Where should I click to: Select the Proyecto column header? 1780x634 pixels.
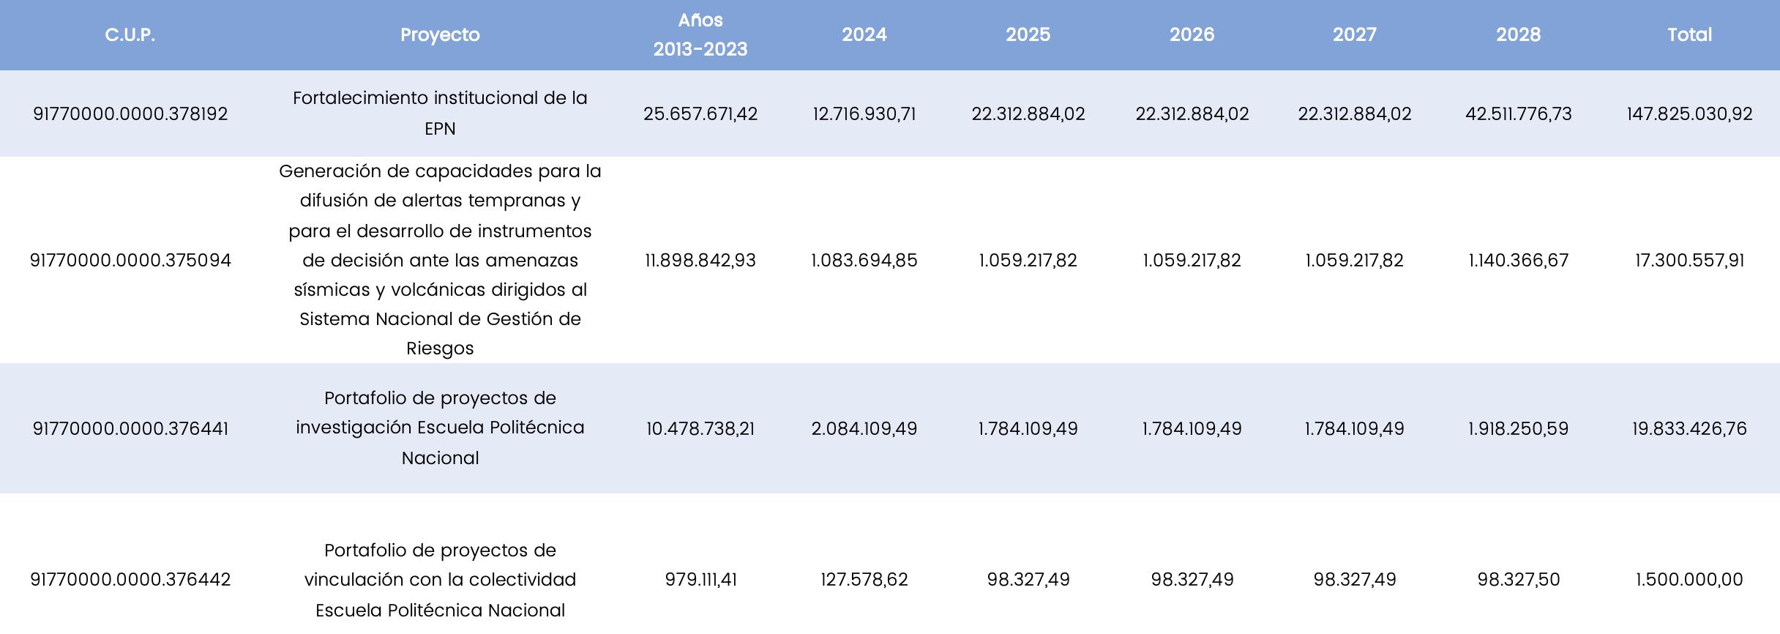[440, 35]
